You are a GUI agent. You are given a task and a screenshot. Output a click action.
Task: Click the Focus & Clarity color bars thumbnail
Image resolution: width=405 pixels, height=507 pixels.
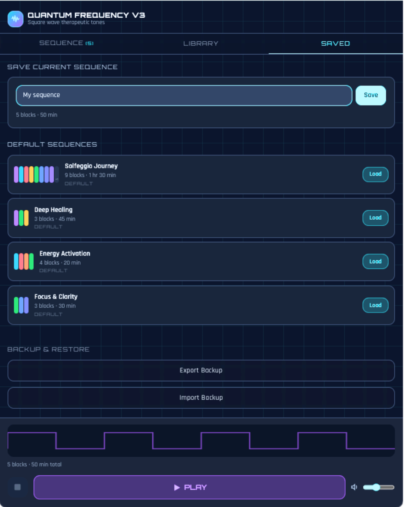(x=21, y=305)
